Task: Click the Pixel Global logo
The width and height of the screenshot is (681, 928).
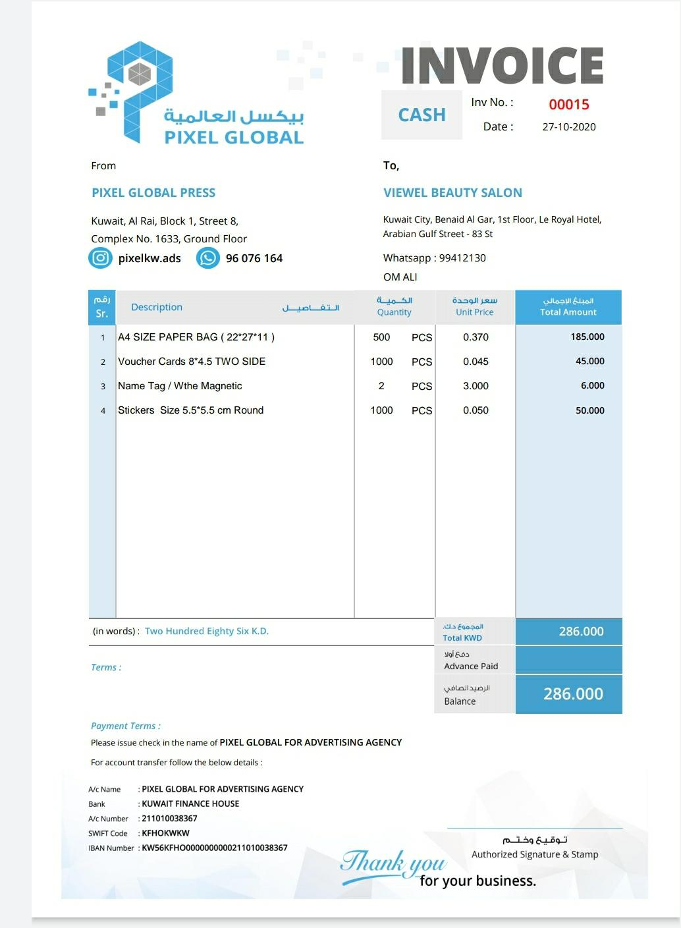Action: click(196, 94)
